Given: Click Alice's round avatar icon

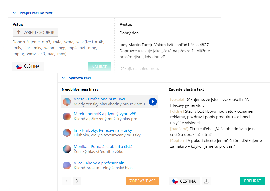Looking at the screenshot, I should tap(67, 165).
